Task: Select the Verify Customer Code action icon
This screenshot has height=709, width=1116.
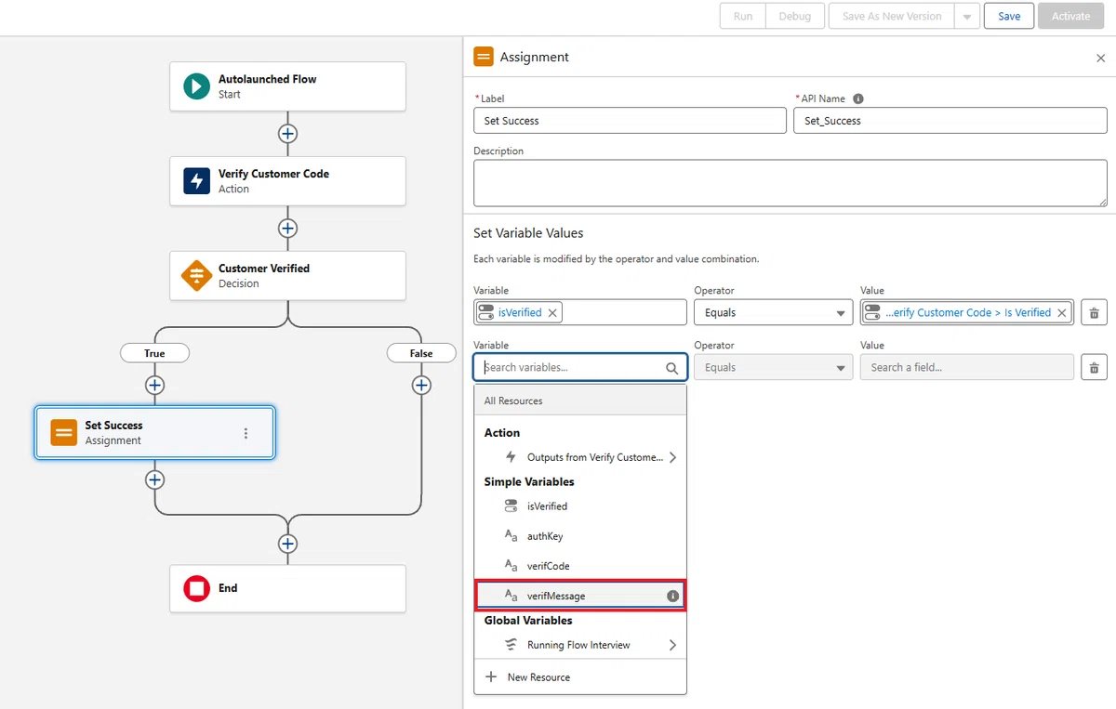Action: tap(196, 181)
